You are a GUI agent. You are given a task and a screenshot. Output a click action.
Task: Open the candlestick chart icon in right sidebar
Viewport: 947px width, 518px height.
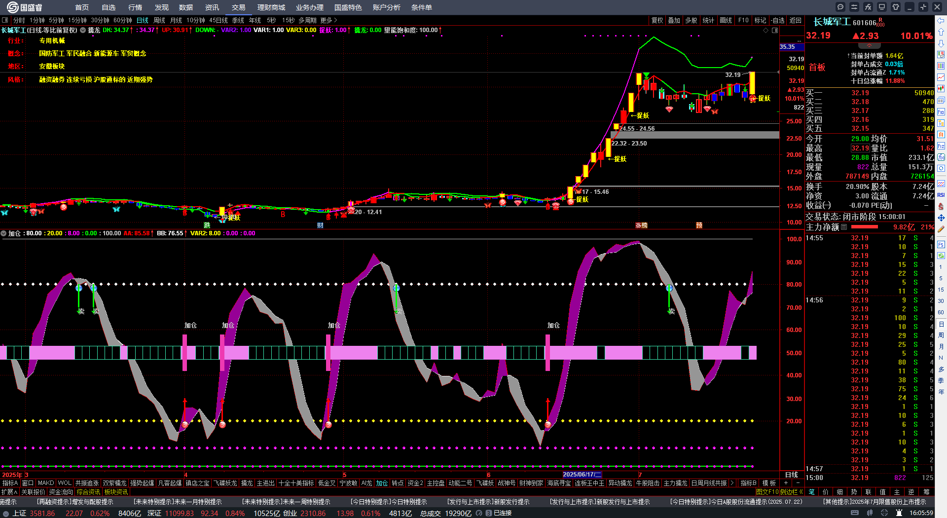tap(941, 89)
